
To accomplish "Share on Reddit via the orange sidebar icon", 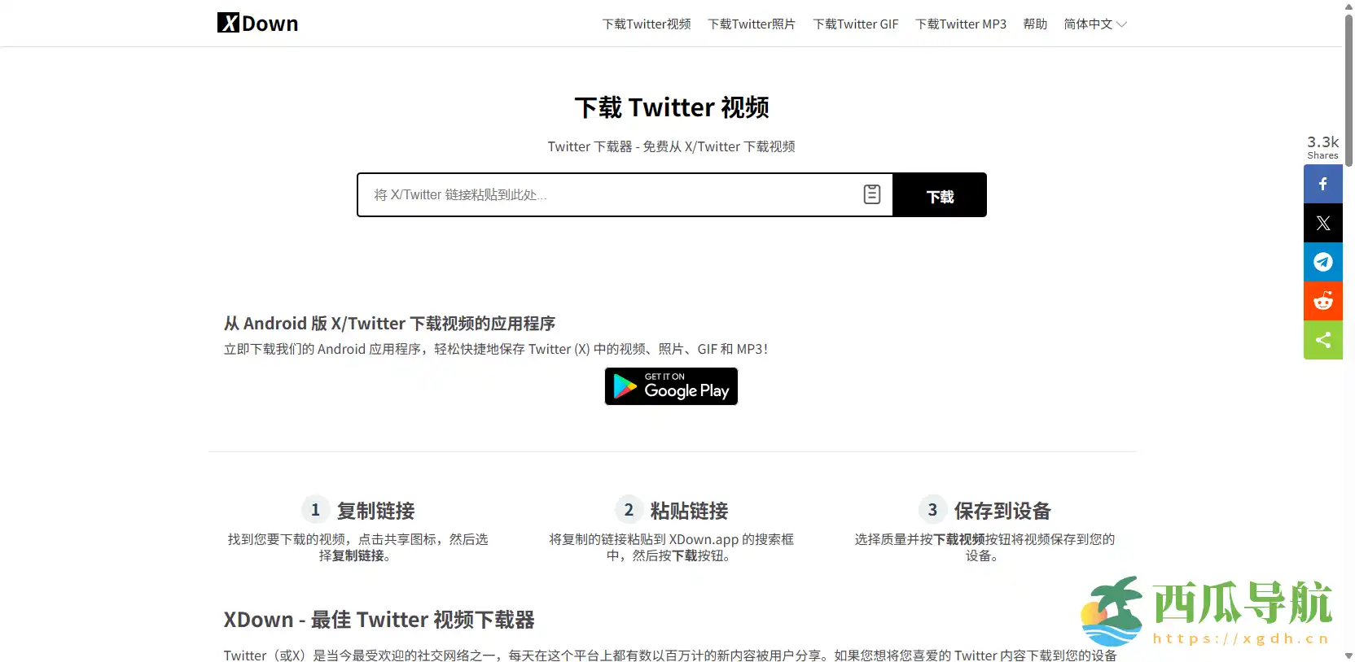I will 1322,301.
